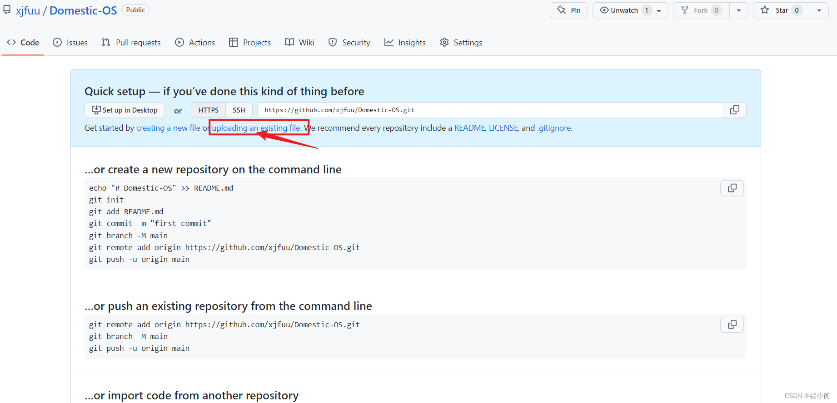Switch to the Code tab
This screenshot has width=837, height=403.
[23, 42]
